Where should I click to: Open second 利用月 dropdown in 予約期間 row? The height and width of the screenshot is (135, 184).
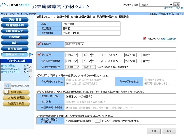113,55
